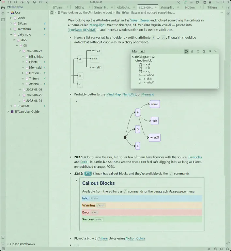Open the graph view icon in right dock
The image size is (231, 251).
[228, 8]
